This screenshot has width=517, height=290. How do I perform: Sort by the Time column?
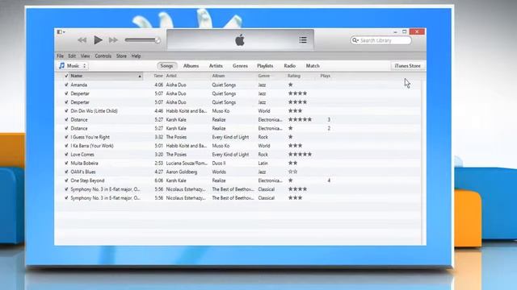pyautogui.click(x=158, y=76)
